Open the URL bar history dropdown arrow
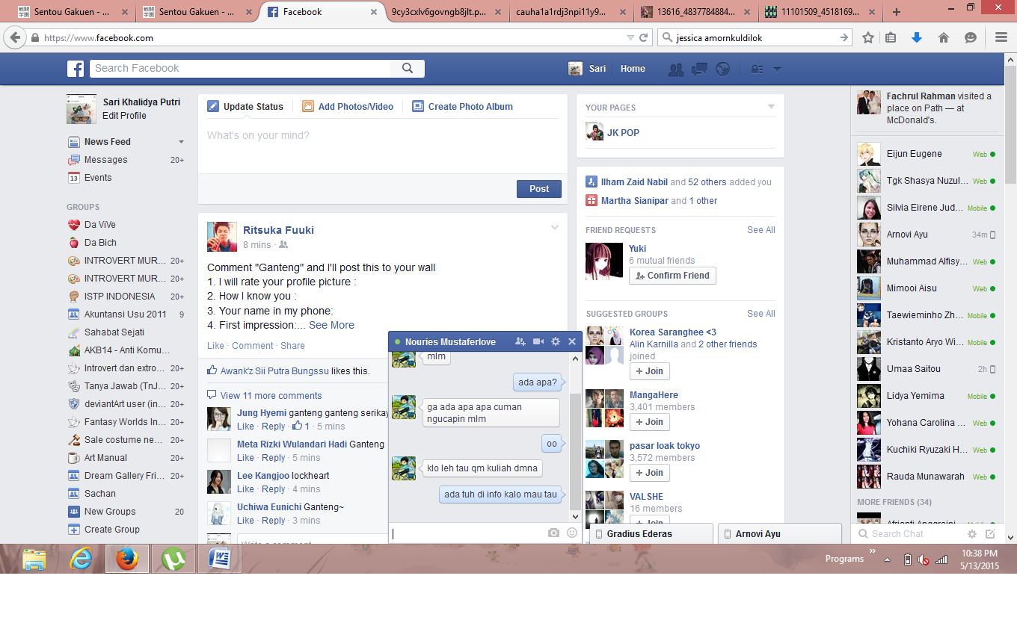The width and height of the screenshot is (1017, 617). coord(630,37)
